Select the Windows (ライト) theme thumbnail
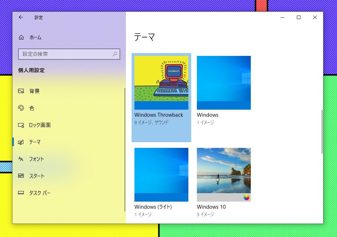The image size is (337, 237). [x=161, y=175]
